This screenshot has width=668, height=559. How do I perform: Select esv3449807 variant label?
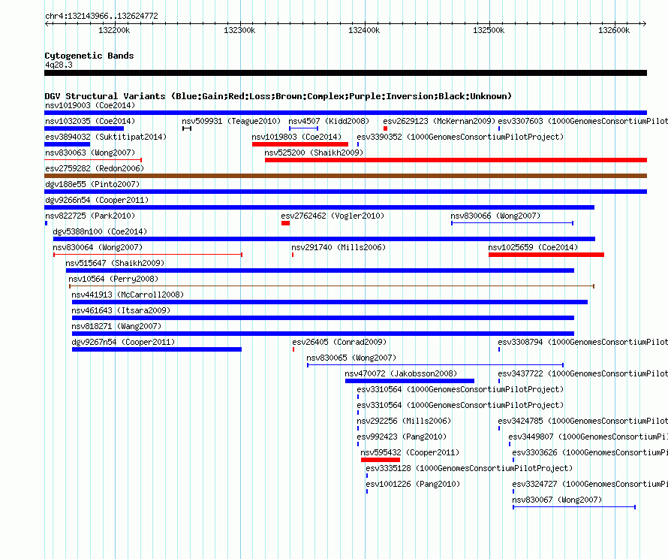point(588,437)
